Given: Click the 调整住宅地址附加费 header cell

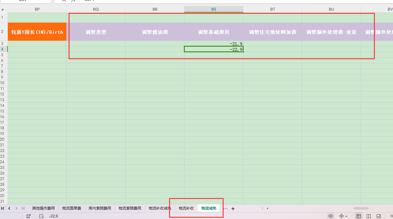Looking at the screenshot, I should pos(272,32).
